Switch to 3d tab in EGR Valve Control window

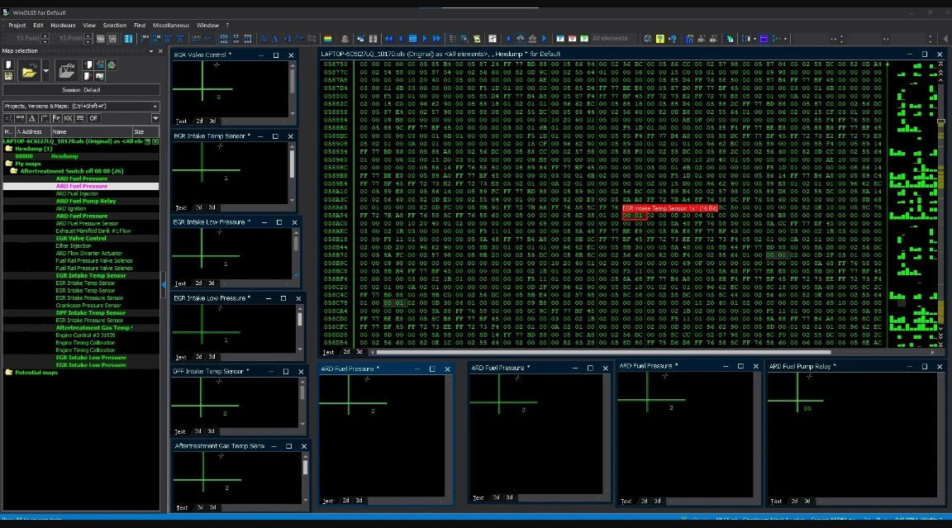(x=212, y=121)
